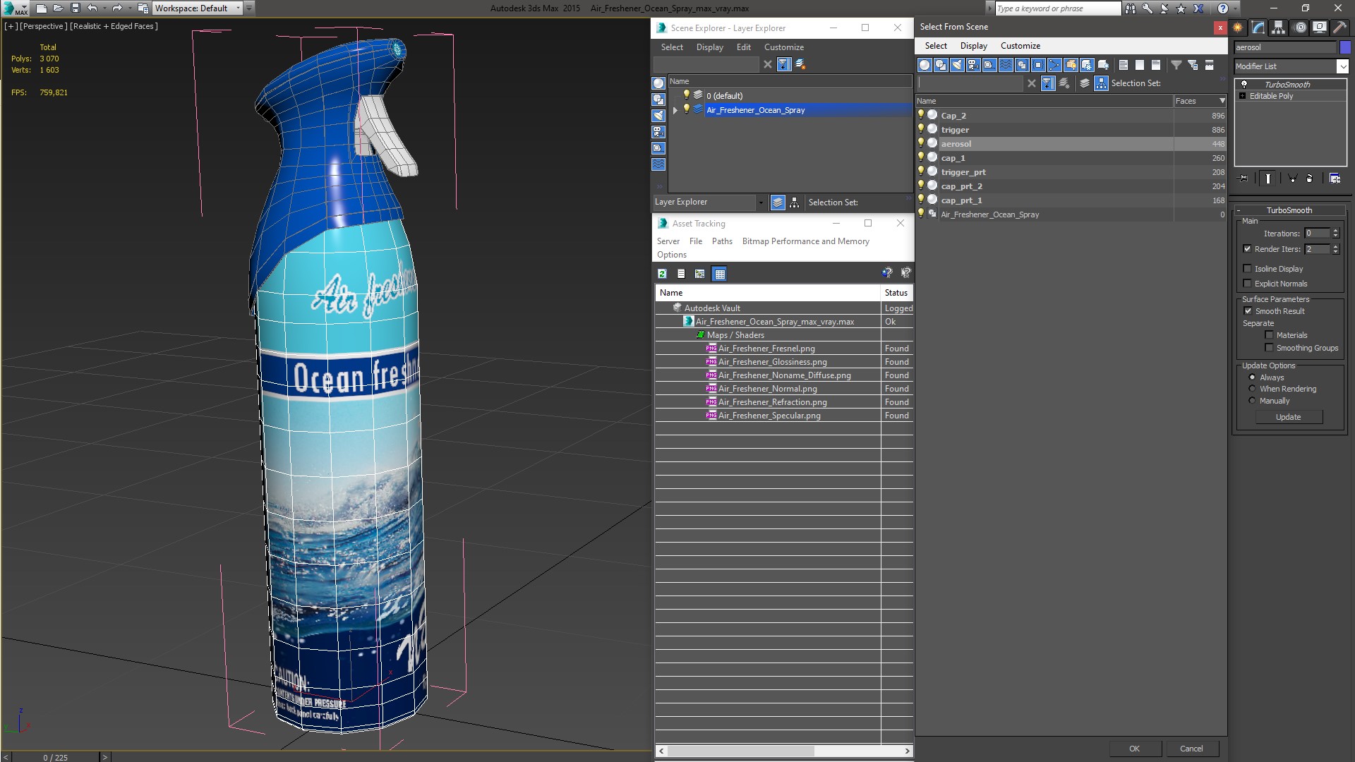Remove modifier from the stack
Viewport: 1355px width, 762px height.
tap(1309, 179)
